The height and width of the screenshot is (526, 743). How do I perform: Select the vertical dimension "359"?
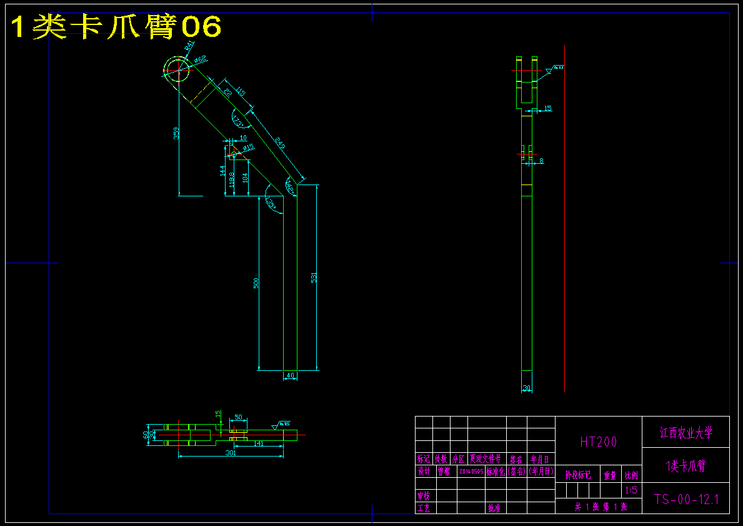(176, 133)
